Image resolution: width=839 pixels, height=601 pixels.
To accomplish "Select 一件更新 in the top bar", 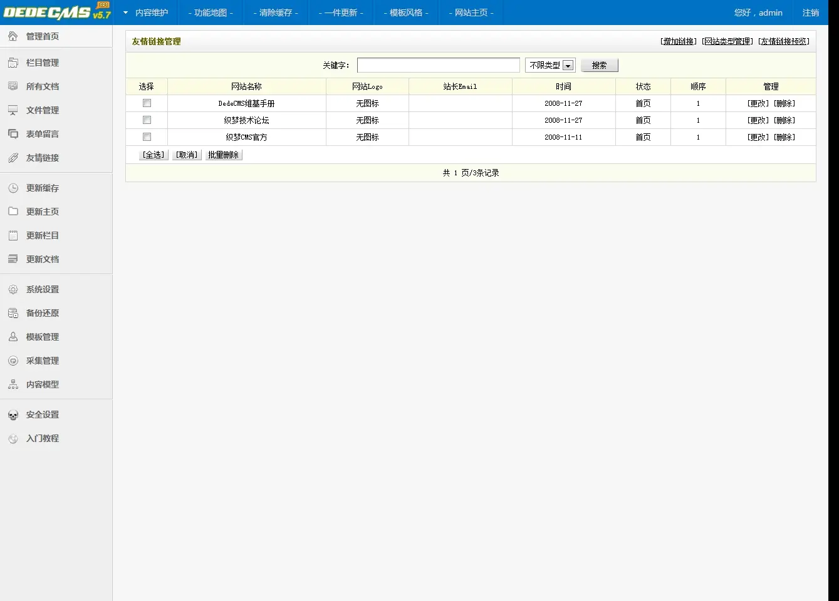I will coord(341,13).
